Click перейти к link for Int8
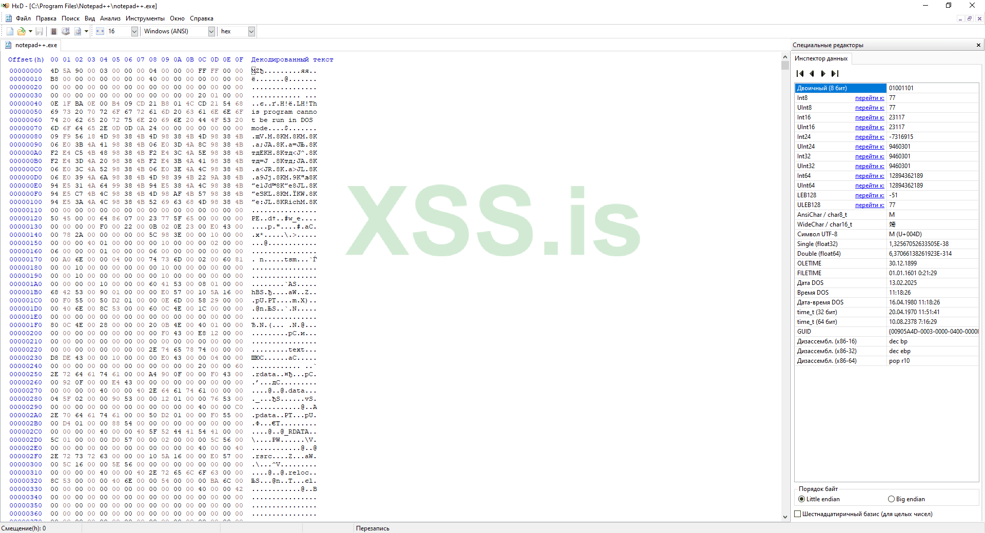 pos(870,98)
